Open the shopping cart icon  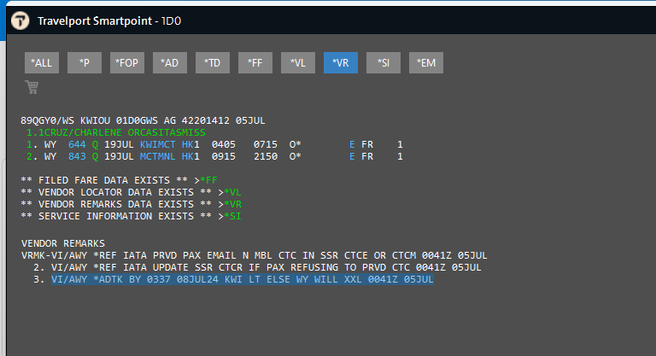32,87
